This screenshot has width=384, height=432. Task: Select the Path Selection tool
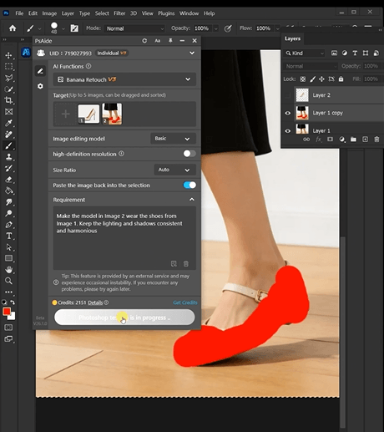point(8,247)
